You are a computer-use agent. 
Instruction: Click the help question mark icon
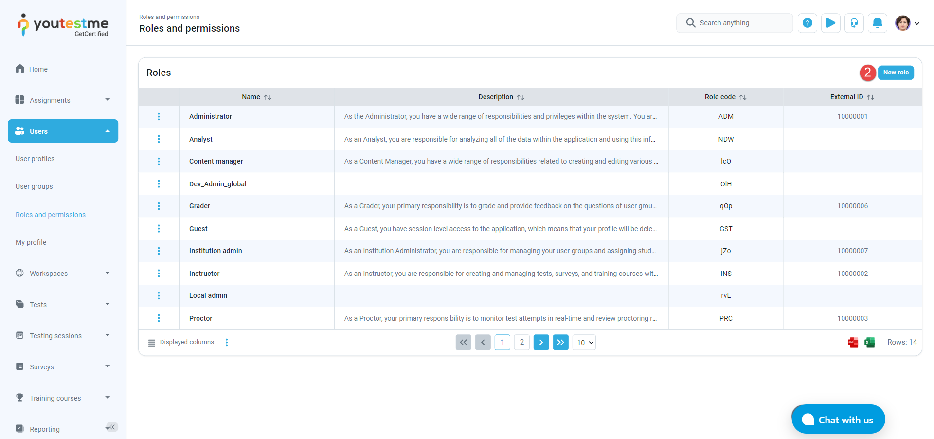(807, 23)
